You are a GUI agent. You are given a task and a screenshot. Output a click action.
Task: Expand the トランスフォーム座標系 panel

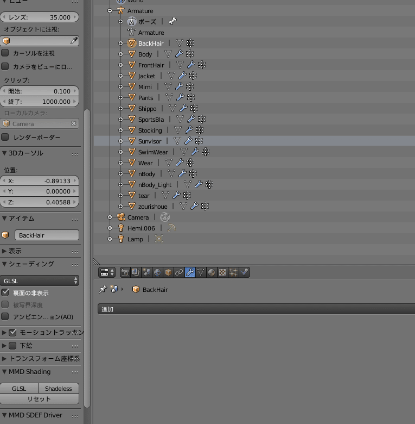(x=4, y=359)
